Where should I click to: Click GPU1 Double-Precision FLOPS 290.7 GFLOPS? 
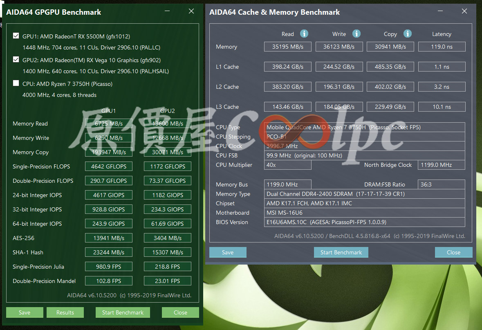pos(109,181)
